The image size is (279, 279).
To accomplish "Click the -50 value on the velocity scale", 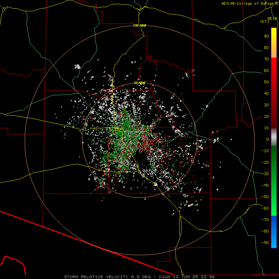I will click(265, 197).
